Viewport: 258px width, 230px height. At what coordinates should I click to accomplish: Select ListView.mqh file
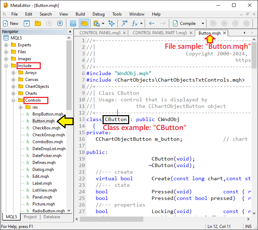(45, 190)
